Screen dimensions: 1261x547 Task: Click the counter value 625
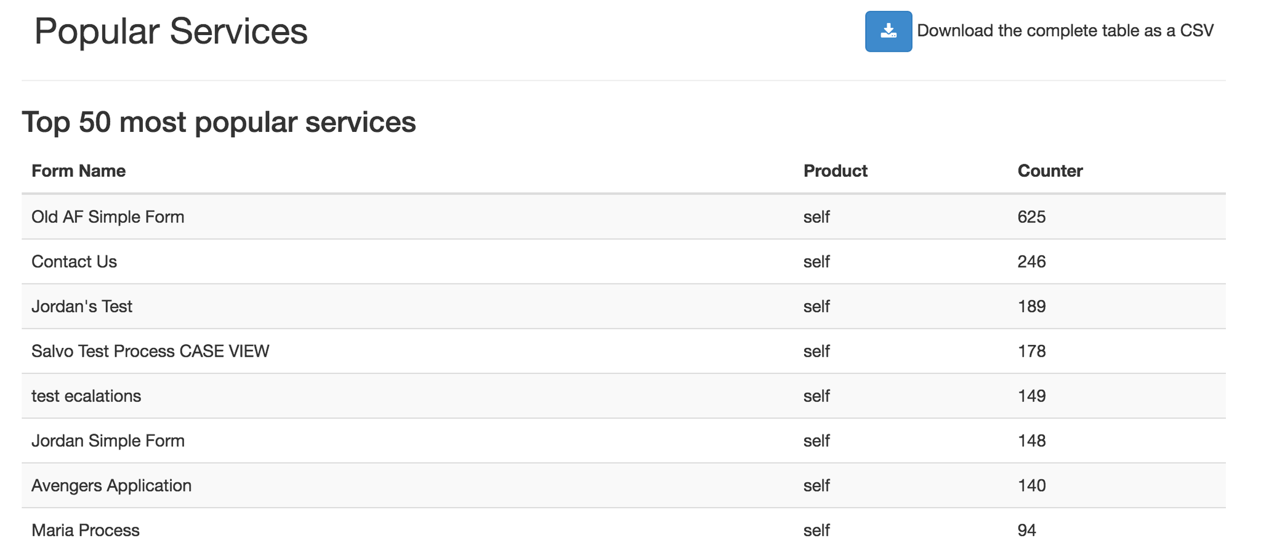(x=1031, y=217)
